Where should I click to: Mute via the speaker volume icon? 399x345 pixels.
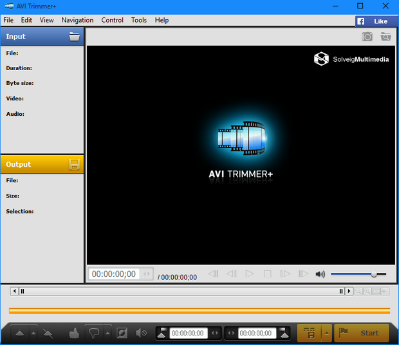pos(320,274)
